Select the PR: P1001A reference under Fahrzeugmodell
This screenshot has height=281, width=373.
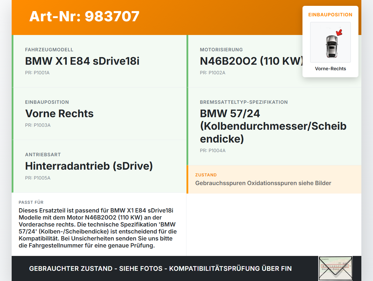click(x=38, y=73)
